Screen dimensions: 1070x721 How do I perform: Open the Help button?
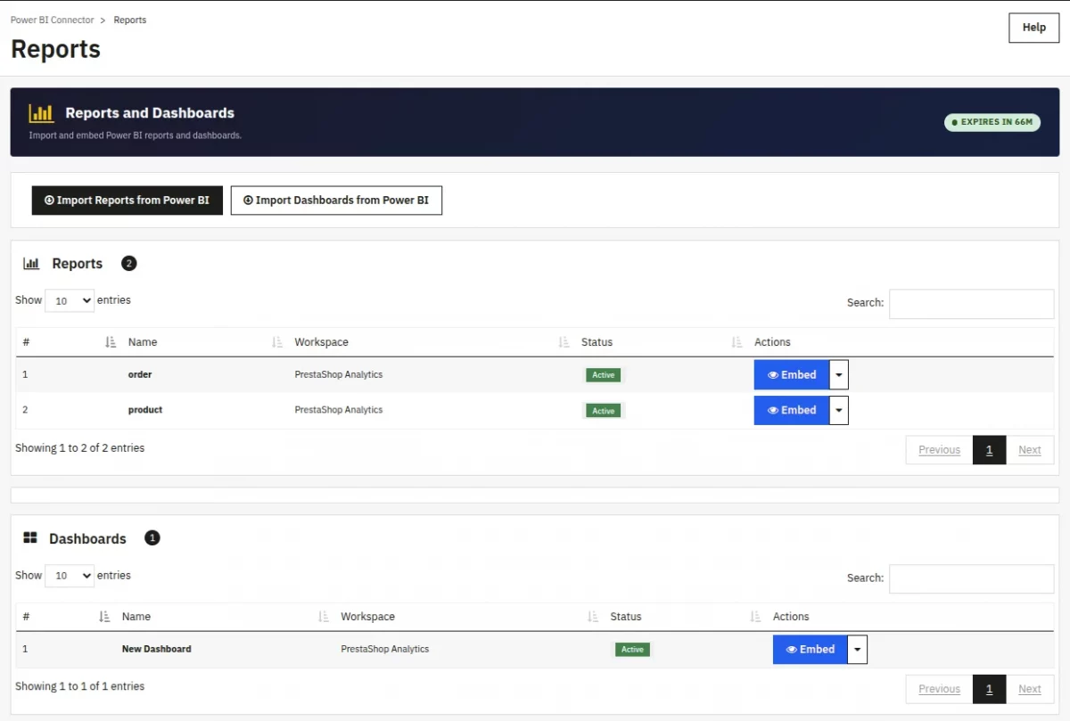(x=1034, y=28)
